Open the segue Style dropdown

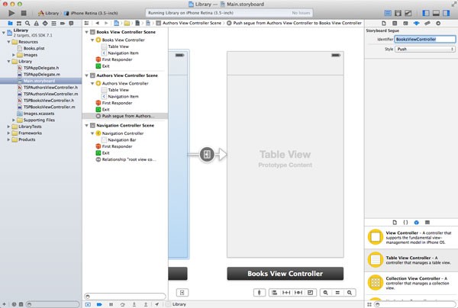(425, 49)
